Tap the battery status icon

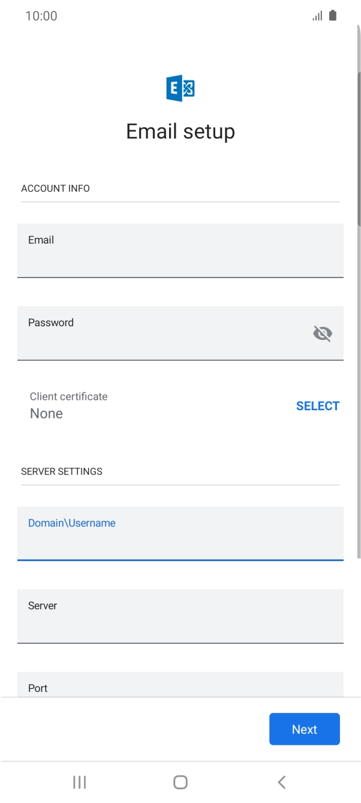tap(333, 16)
